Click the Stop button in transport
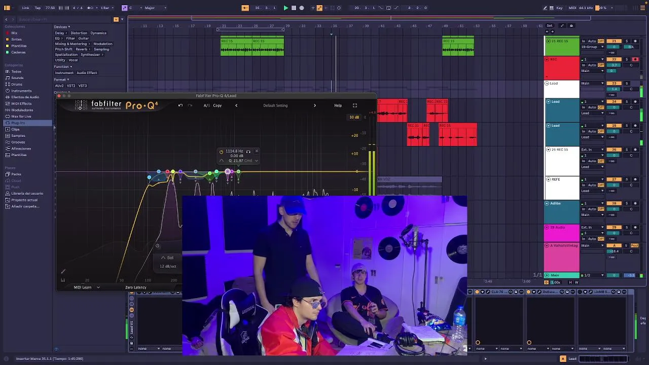This screenshot has width=649, height=365. [294, 8]
